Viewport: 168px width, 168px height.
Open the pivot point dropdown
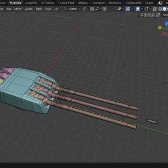click(85, 9)
